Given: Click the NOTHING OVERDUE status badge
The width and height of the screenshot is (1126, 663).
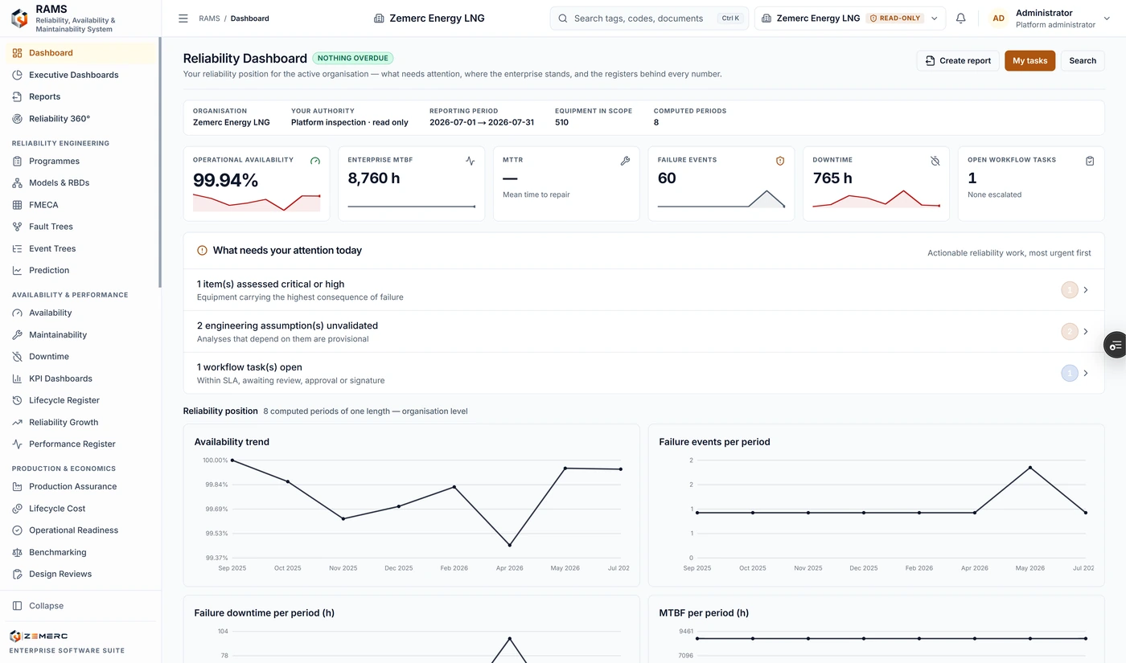Looking at the screenshot, I should pyautogui.click(x=353, y=59).
